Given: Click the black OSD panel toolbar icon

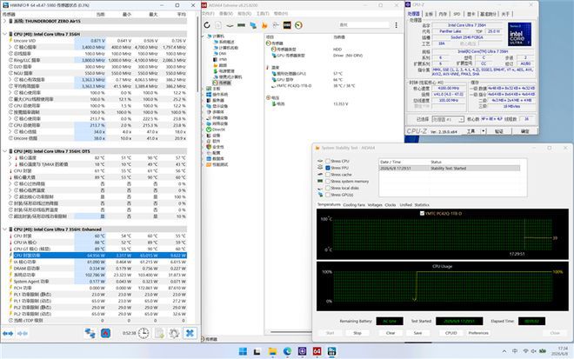Looking at the screenshot, I should (287, 25).
